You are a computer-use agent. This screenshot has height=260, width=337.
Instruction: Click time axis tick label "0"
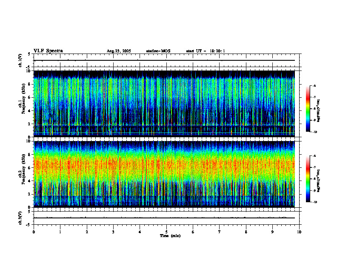(34, 232)
